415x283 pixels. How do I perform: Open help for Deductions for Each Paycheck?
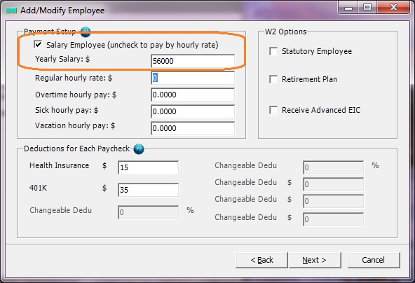tap(139, 149)
